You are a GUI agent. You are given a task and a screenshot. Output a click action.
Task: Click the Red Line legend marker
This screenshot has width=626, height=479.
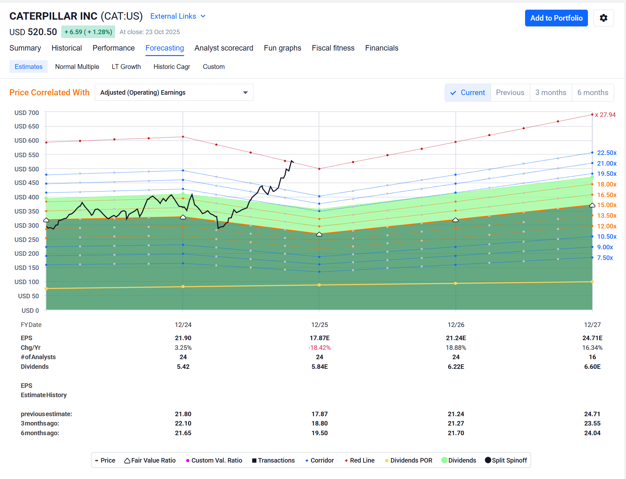tap(346, 461)
